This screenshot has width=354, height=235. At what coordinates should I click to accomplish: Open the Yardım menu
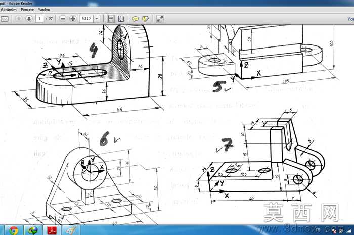[44, 10]
